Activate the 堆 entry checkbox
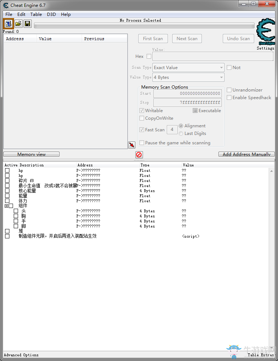 [x=7, y=231]
